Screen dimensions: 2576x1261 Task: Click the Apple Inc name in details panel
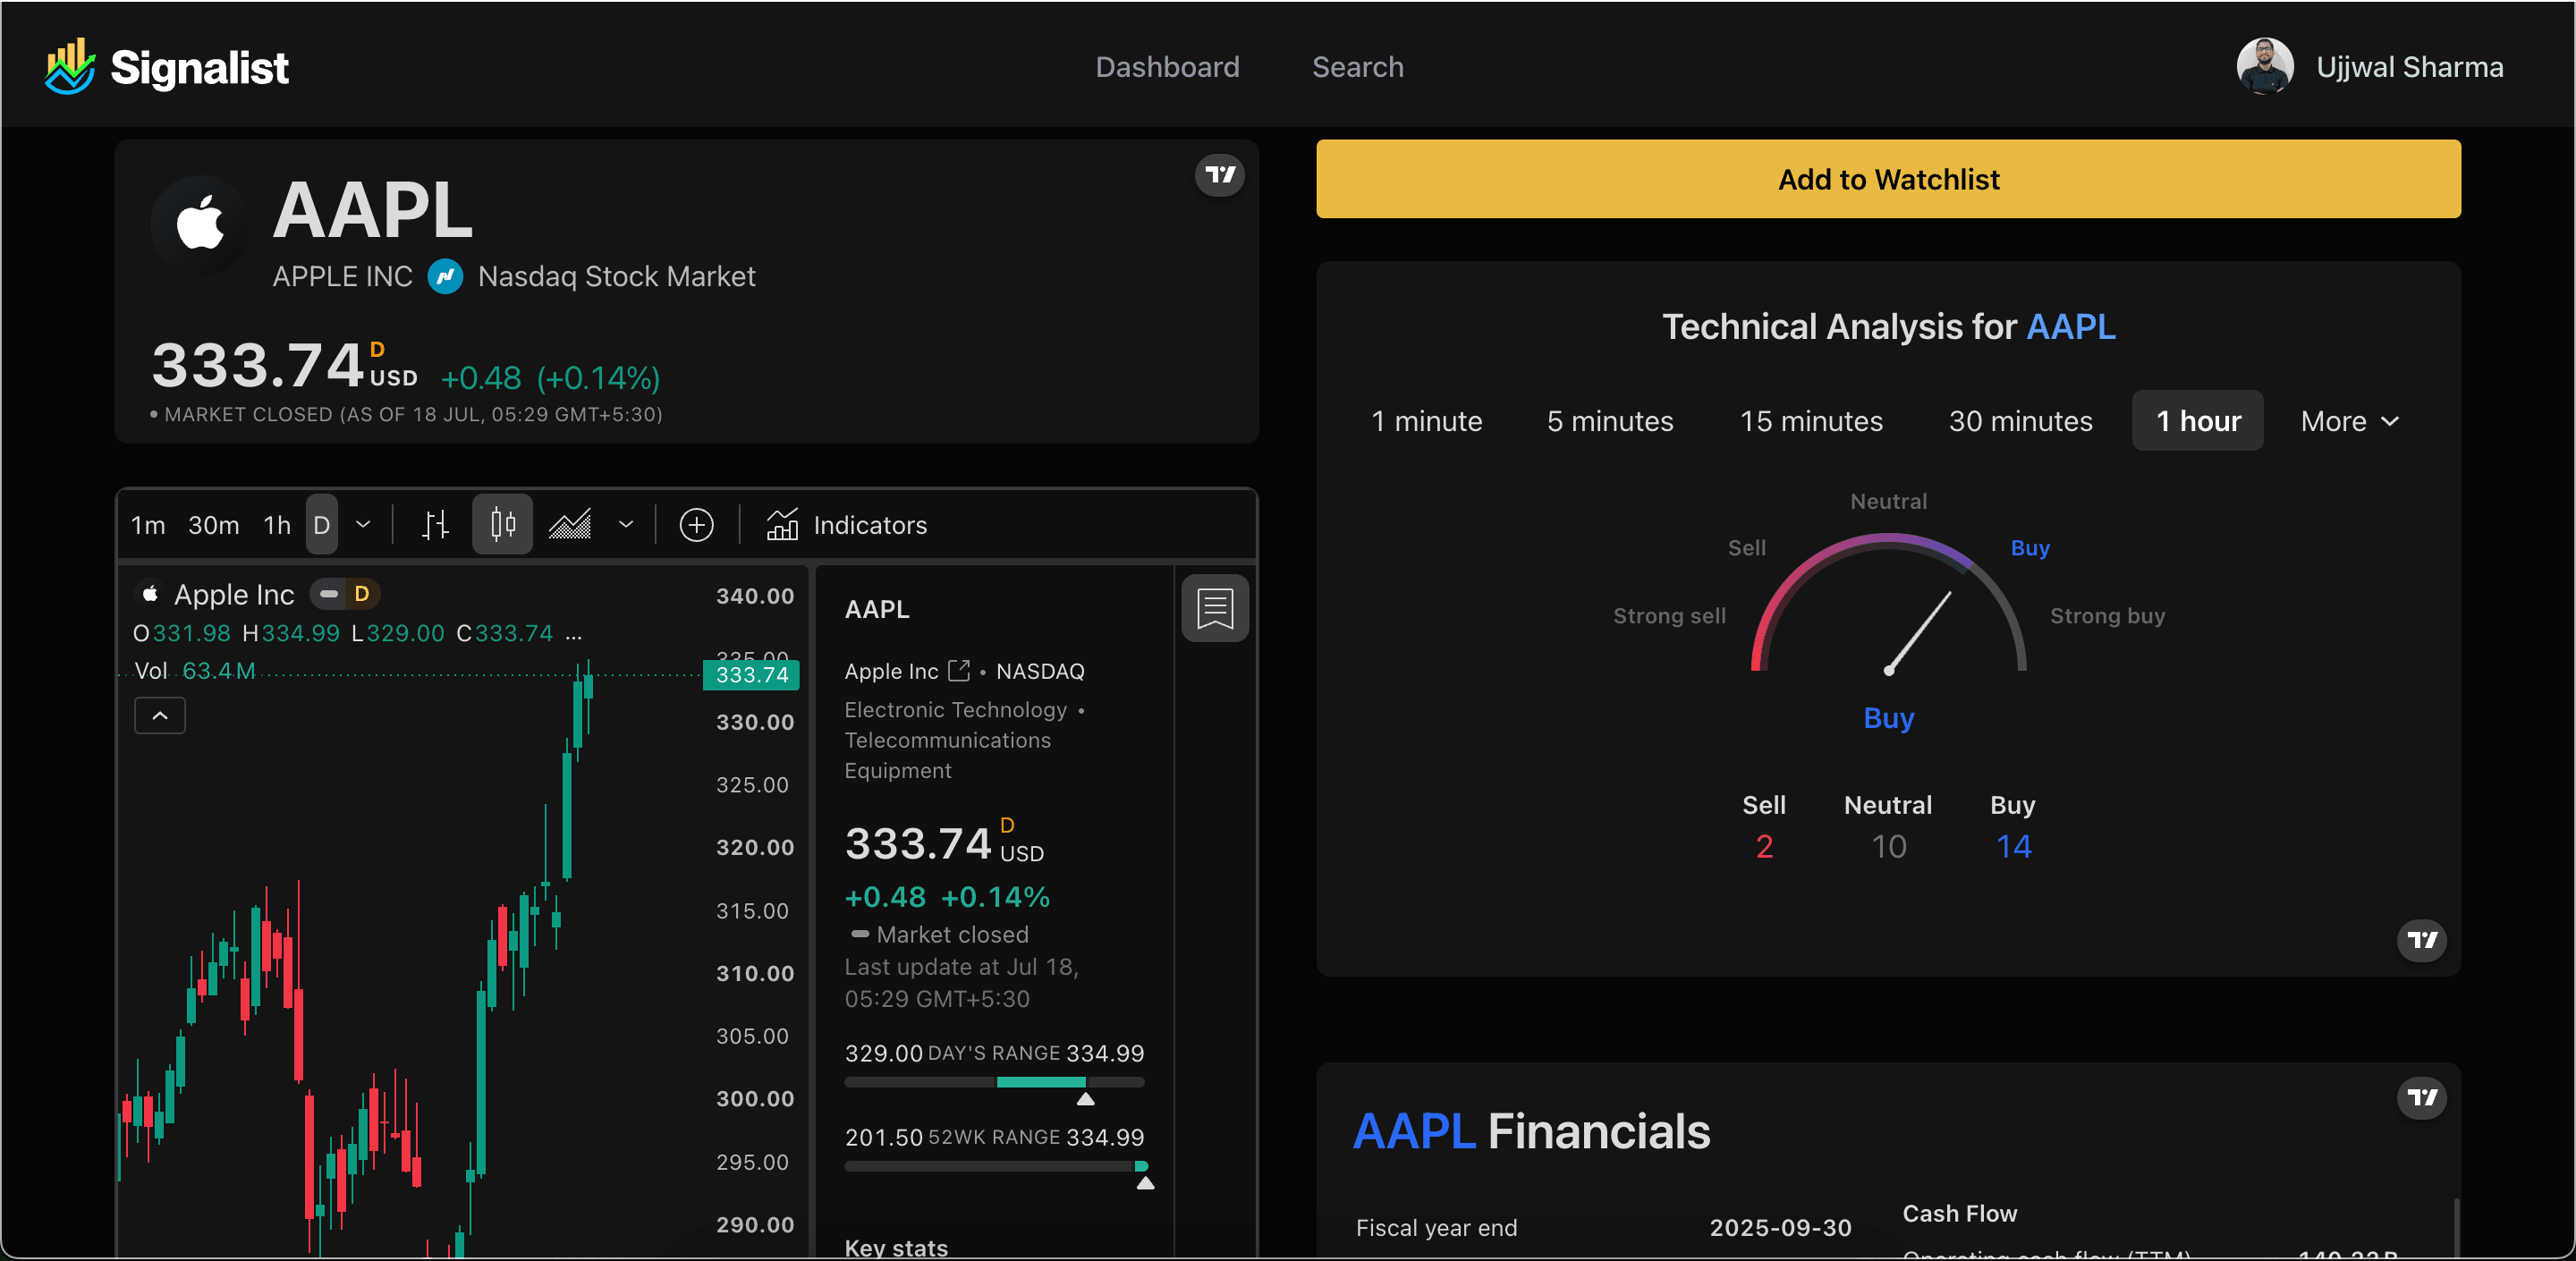click(x=891, y=671)
